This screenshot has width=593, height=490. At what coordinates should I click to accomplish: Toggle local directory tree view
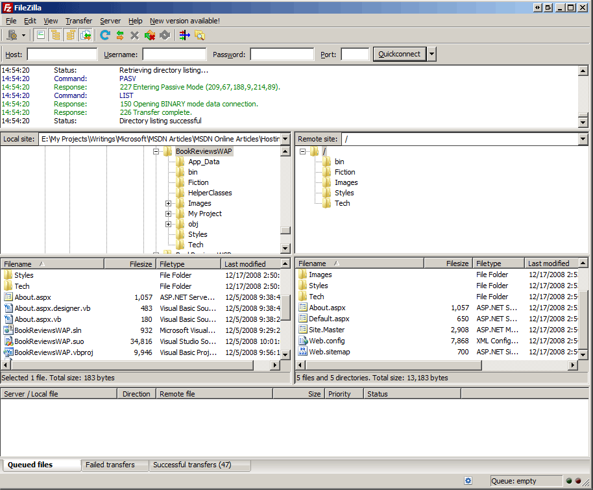tap(55, 36)
